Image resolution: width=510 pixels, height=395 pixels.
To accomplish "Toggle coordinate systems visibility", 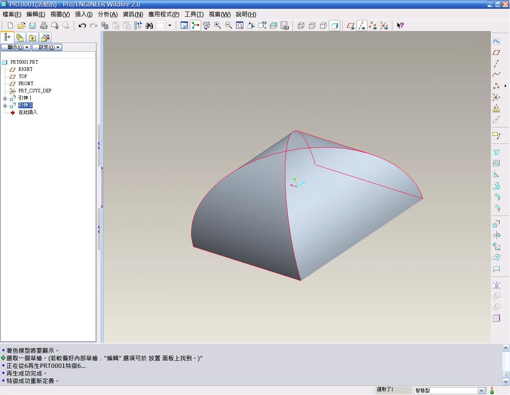I will (384, 25).
